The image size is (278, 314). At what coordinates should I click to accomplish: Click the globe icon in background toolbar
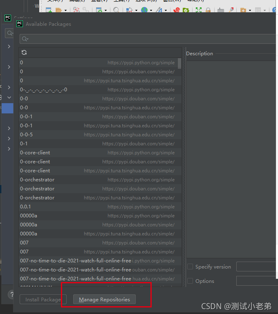144,10
